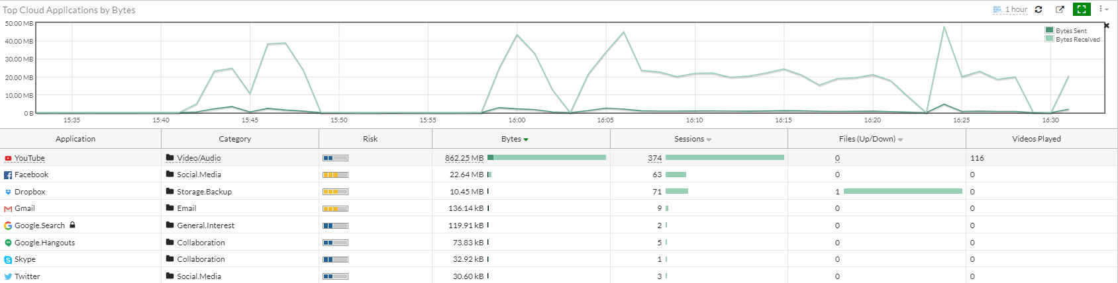This screenshot has width=1118, height=283.
Task: Refresh the Top Cloud Applications widget
Action: click(1039, 9)
